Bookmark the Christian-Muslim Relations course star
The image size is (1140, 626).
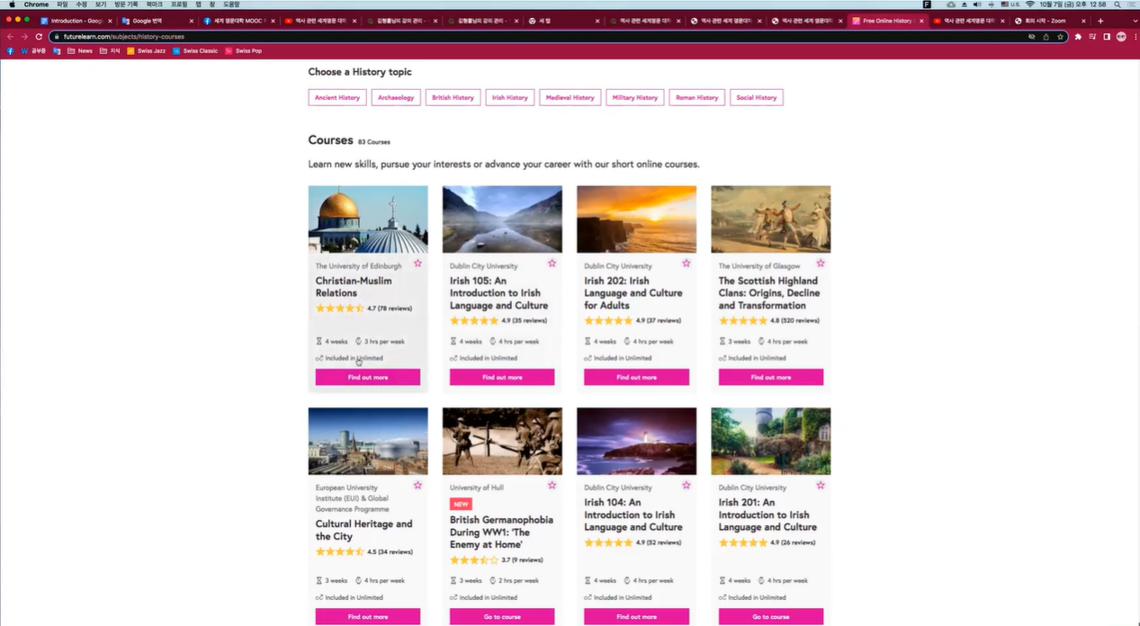pos(417,264)
